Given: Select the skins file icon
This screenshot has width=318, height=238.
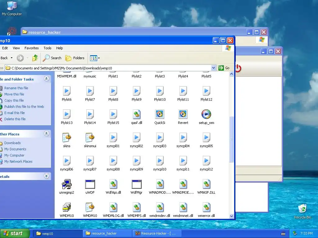Looking at the screenshot, I should pos(66,138).
